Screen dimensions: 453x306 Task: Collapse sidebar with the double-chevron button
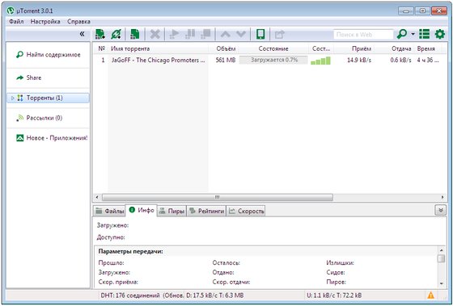82,34
